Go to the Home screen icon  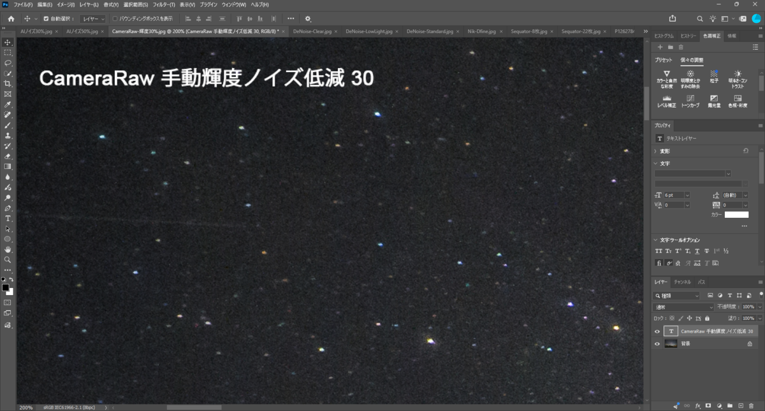[x=11, y=18]
